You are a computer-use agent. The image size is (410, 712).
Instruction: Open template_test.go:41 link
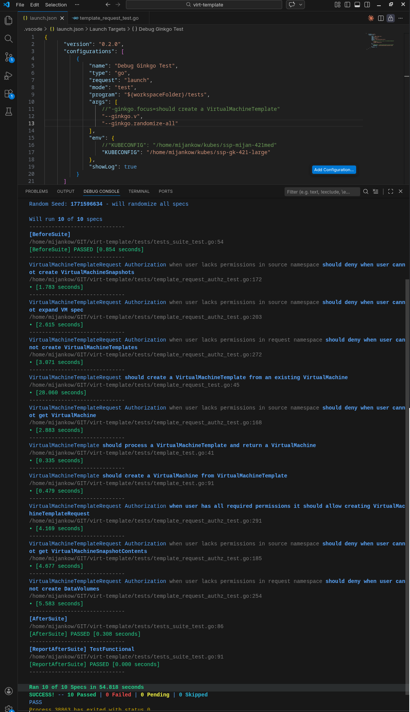[x=121, y=453]
